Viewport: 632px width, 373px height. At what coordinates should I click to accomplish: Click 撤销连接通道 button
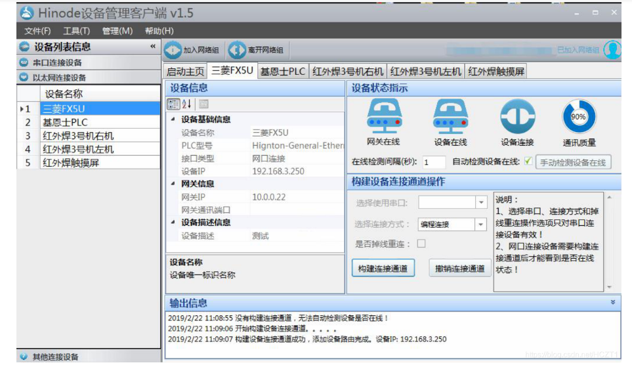460,268
